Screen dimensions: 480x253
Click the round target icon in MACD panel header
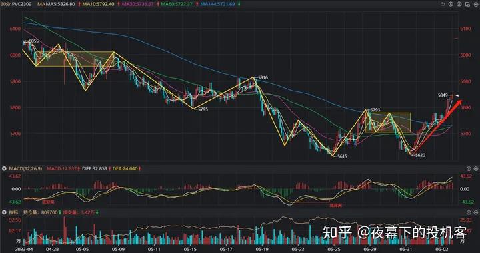(469, 168)
